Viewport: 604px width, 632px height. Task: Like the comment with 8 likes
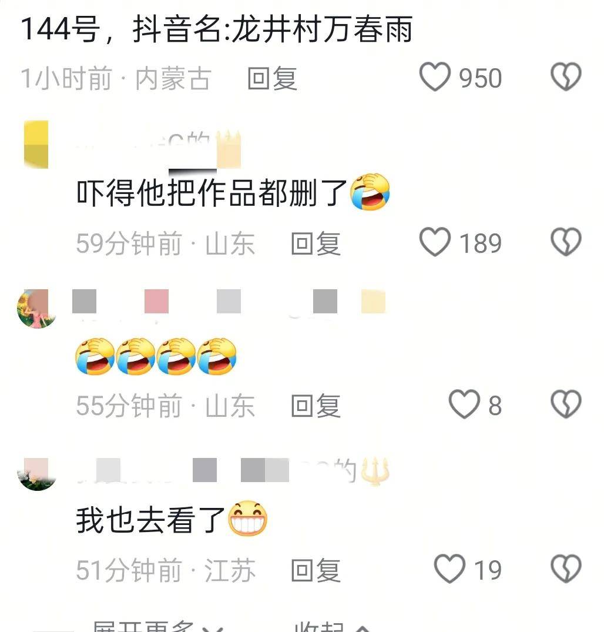(464, 404)
